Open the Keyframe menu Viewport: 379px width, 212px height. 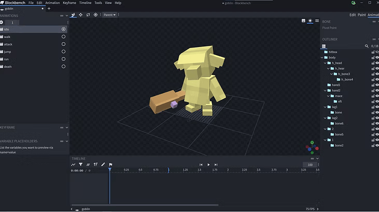(x=69, y=3)
